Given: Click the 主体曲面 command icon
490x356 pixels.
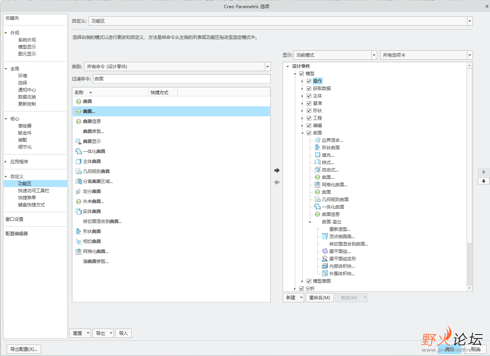Looking at the screenshot, I should tap(79, 162).
